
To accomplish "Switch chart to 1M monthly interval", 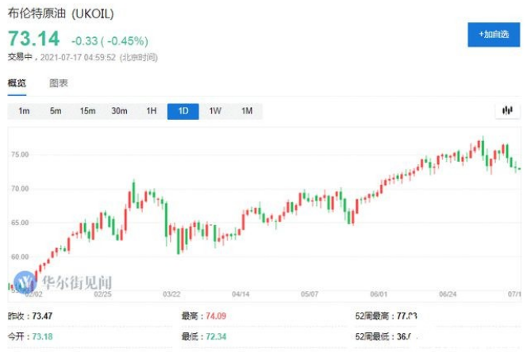I will (246, 111).
